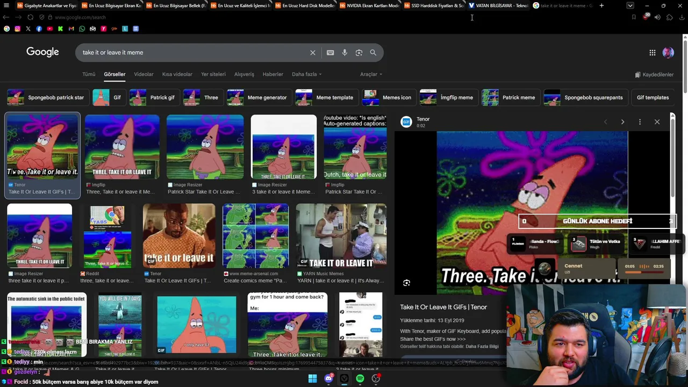Open the YARN Take It Or Leave It thumbnail
688x387 pixels.
pyautogui.click(x=341, y=235)
